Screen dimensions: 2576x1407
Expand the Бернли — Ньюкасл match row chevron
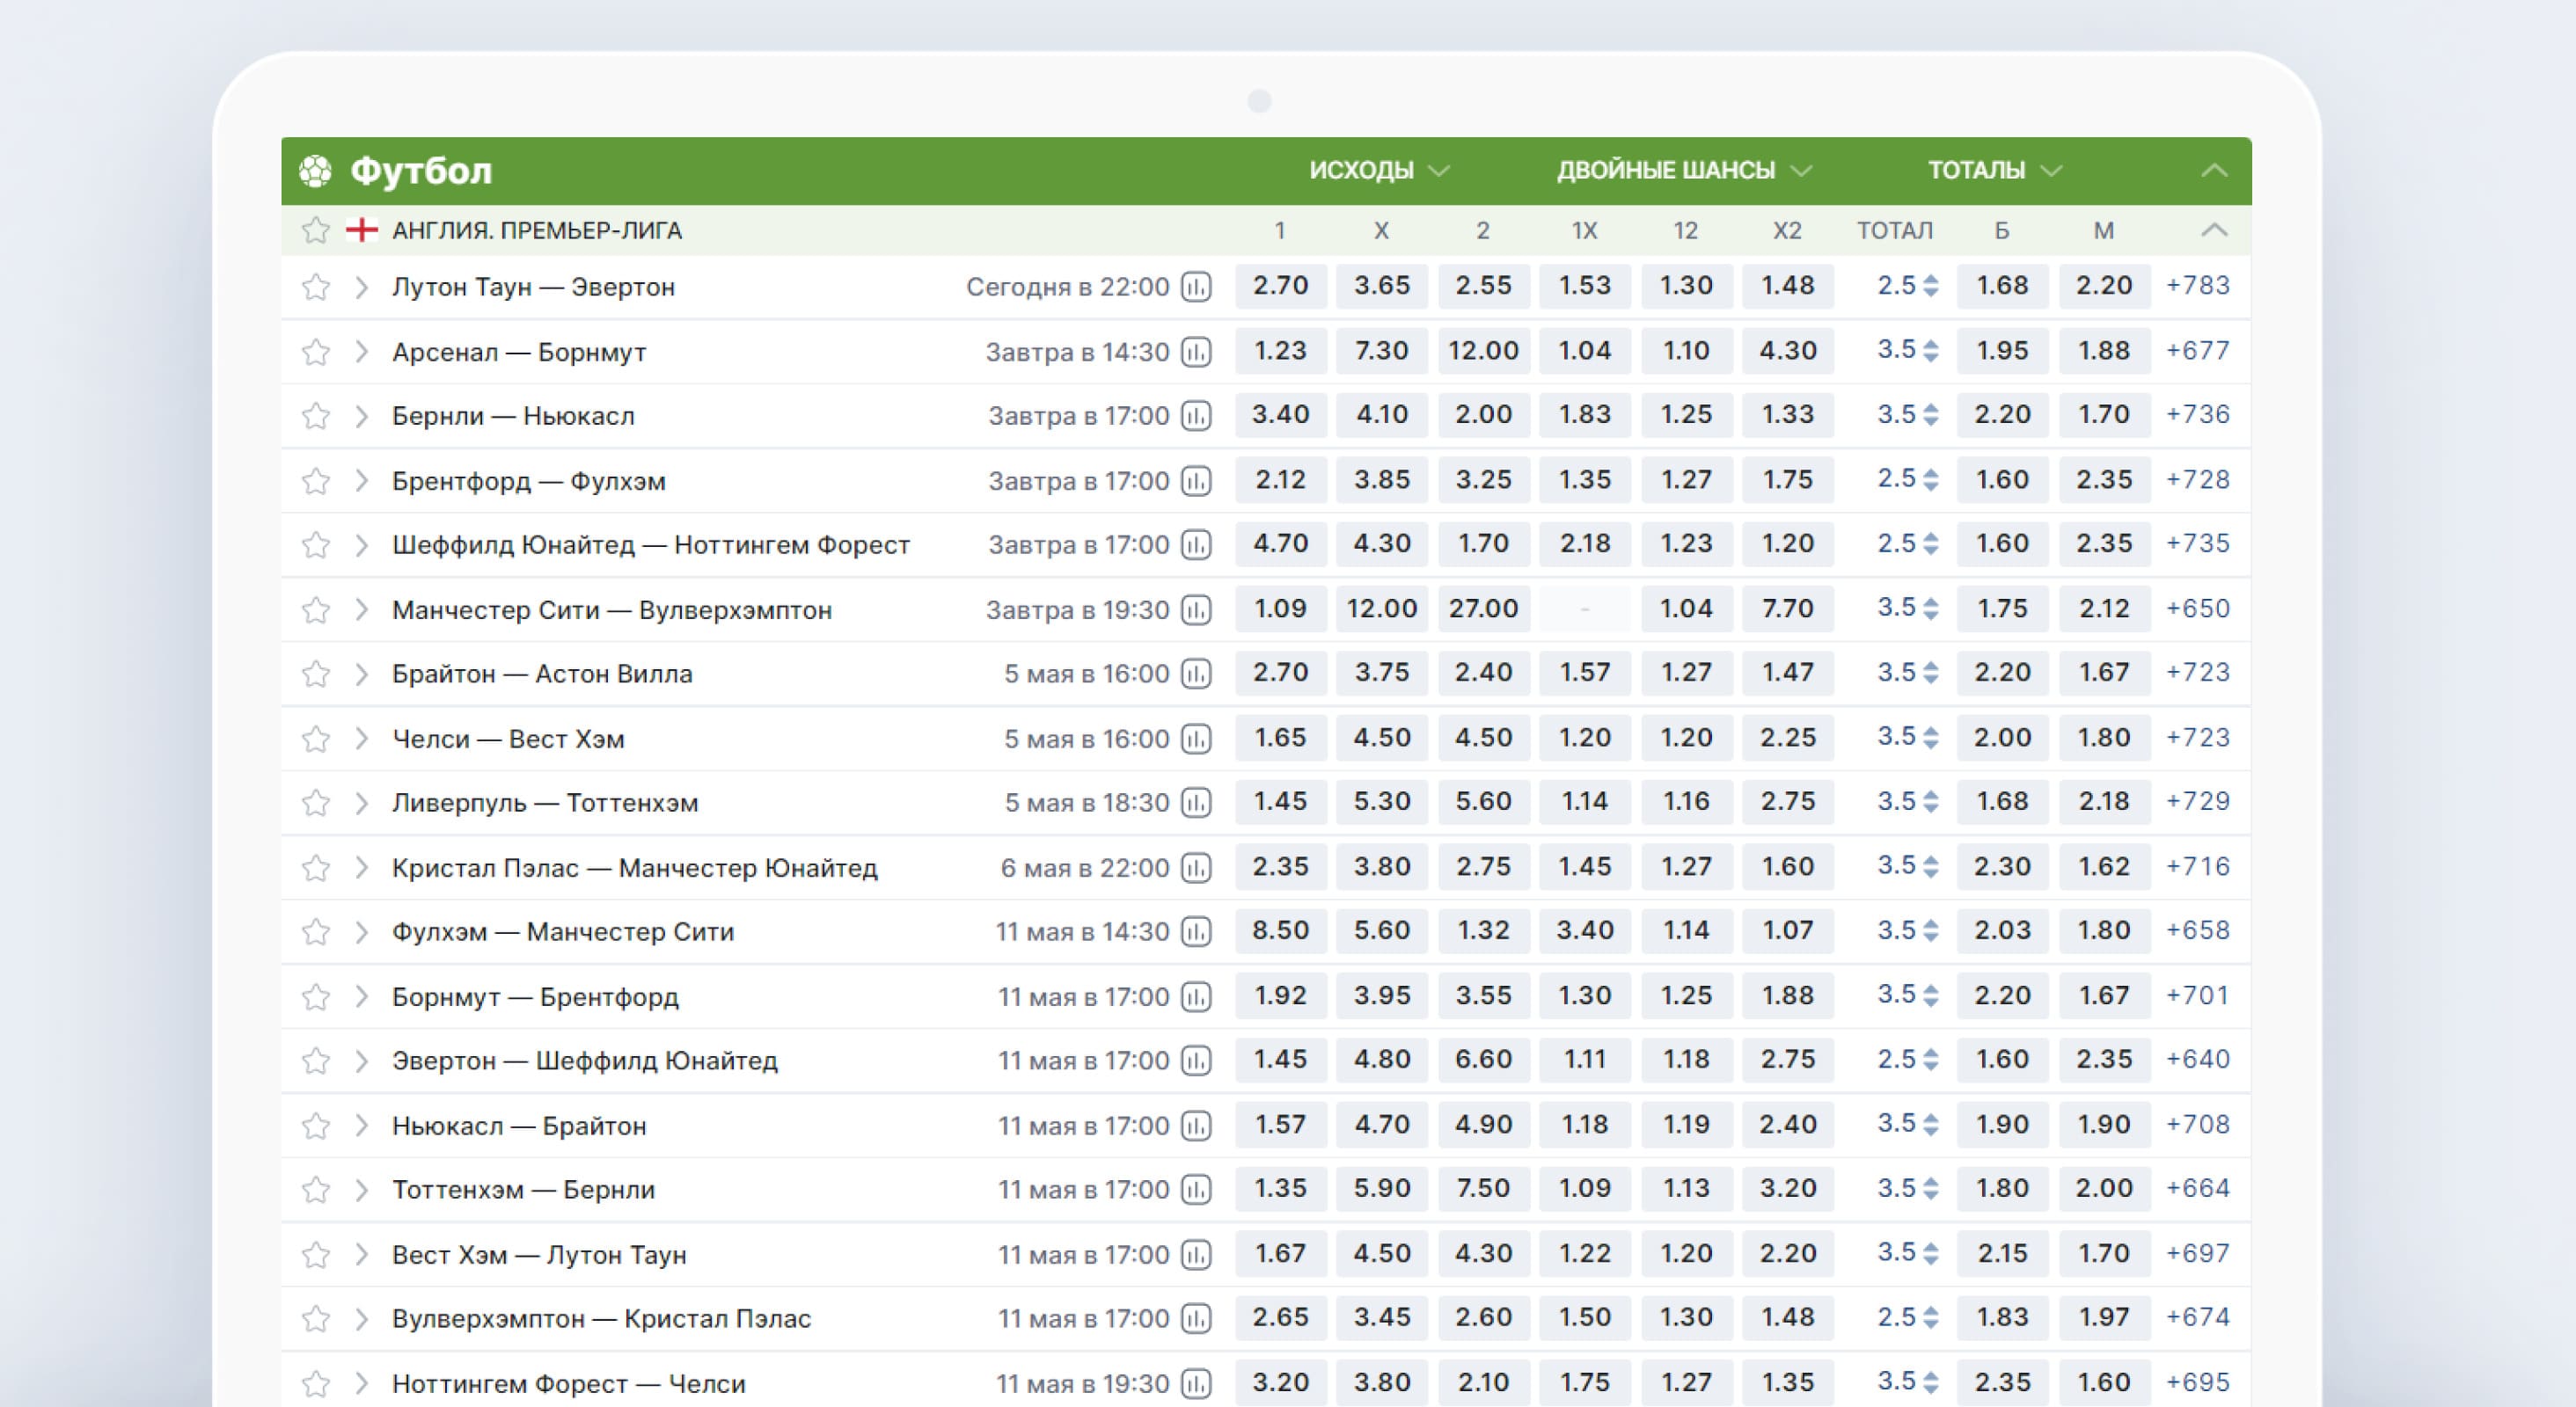tap(361, 416)
